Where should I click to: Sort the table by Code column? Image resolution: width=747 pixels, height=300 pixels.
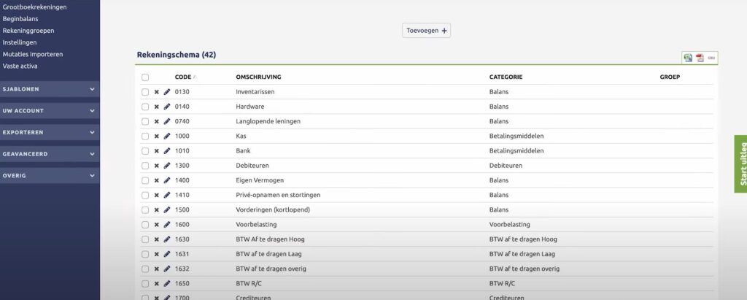coord(183,77)
